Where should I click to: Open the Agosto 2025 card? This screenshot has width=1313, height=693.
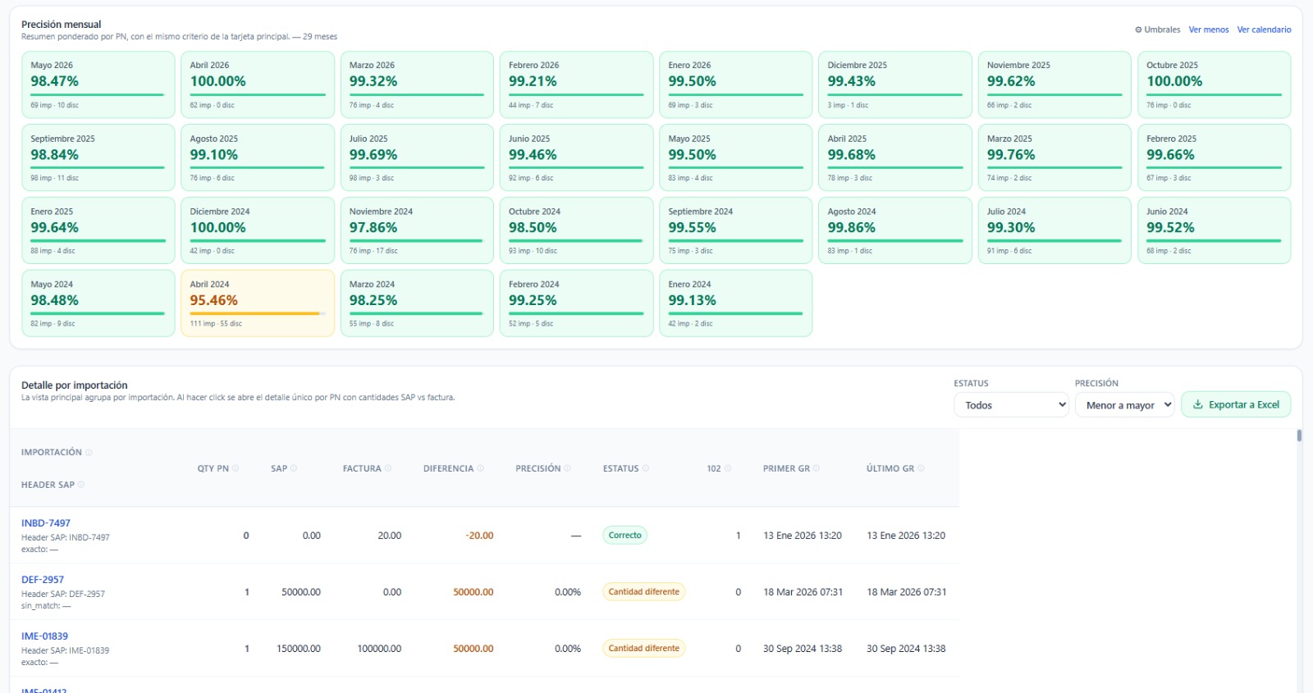click(x=258, y=157)
